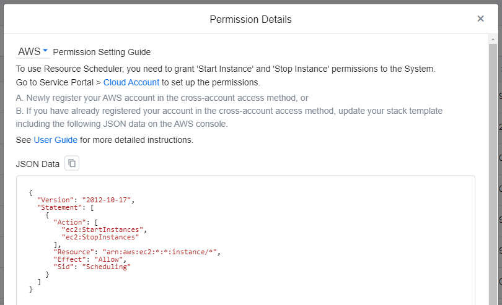Click the "Resource" ARN value line

point(136,252)
